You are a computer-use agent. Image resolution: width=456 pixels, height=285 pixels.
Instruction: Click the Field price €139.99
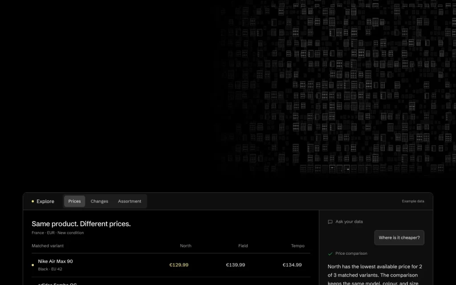pyautogui.click(x=235, y=265)
